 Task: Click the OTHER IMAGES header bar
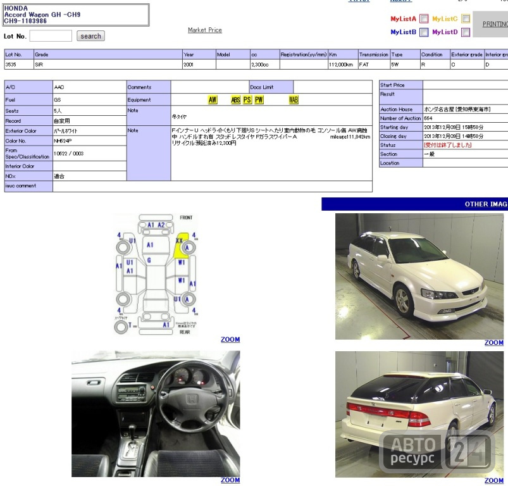(x=415, y=204)
